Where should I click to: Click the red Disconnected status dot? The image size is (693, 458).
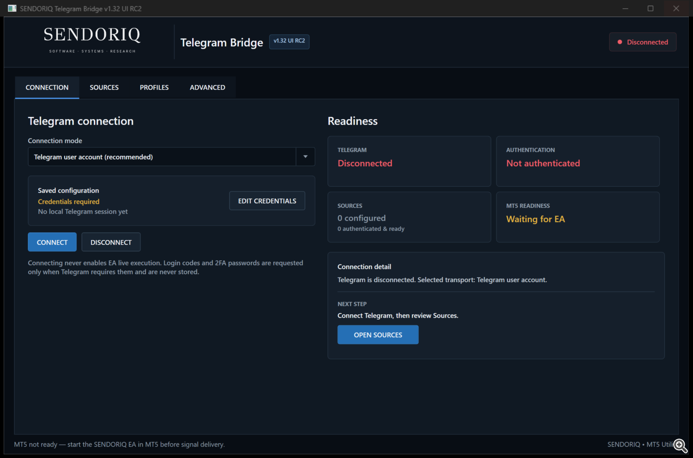tap(620, 42)
